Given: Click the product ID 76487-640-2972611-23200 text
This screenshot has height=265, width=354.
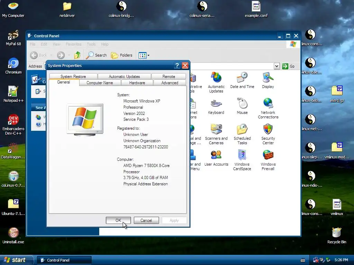Looking at the screenshot, I should point(146,147).
